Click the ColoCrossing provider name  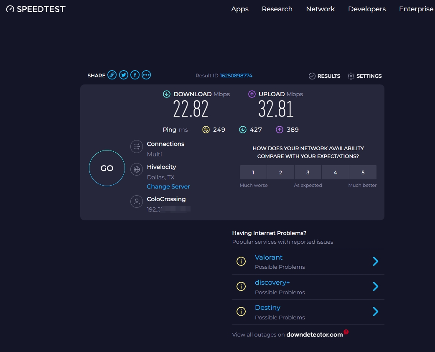coord(166,199)
